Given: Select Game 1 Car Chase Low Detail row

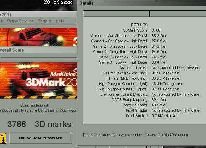Looking at the screenshot, I should [128, 36].
